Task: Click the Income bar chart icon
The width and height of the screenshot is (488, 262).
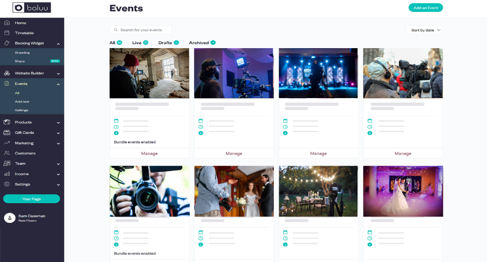Action: tap(7, 174)
